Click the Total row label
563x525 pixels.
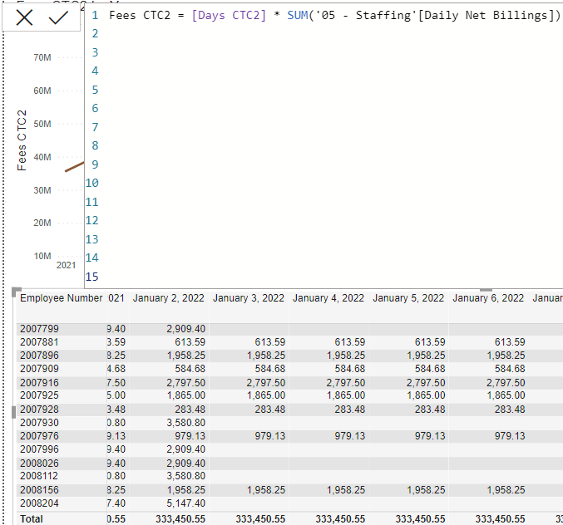point(32,519)
